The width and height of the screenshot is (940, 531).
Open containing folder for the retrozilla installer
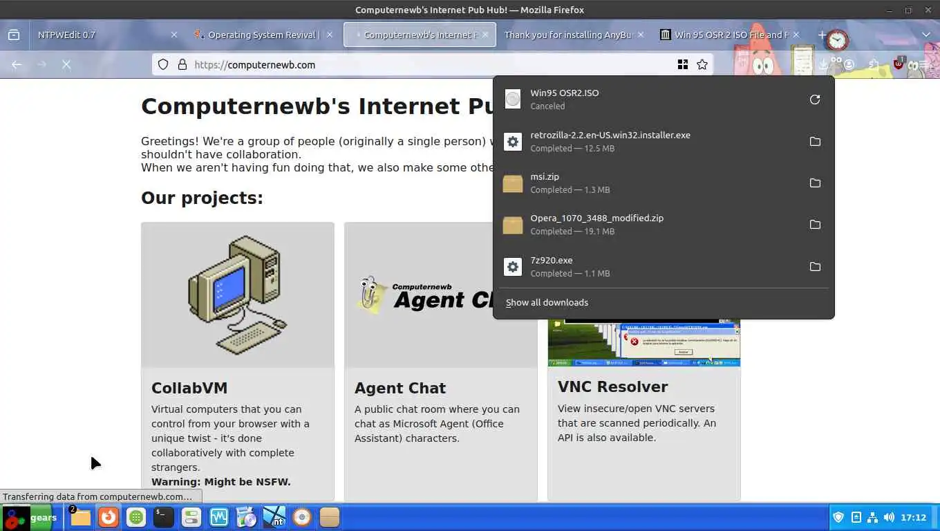coord(815,142)
